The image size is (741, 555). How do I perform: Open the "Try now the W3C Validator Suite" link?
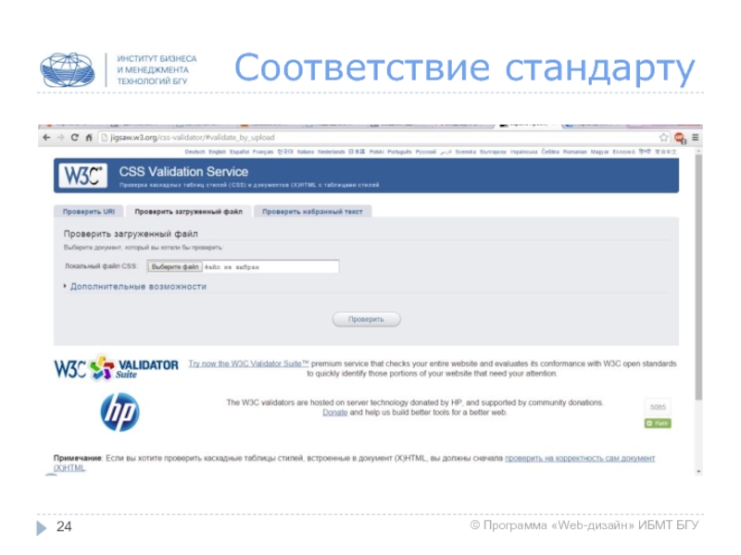click(248, 364)
